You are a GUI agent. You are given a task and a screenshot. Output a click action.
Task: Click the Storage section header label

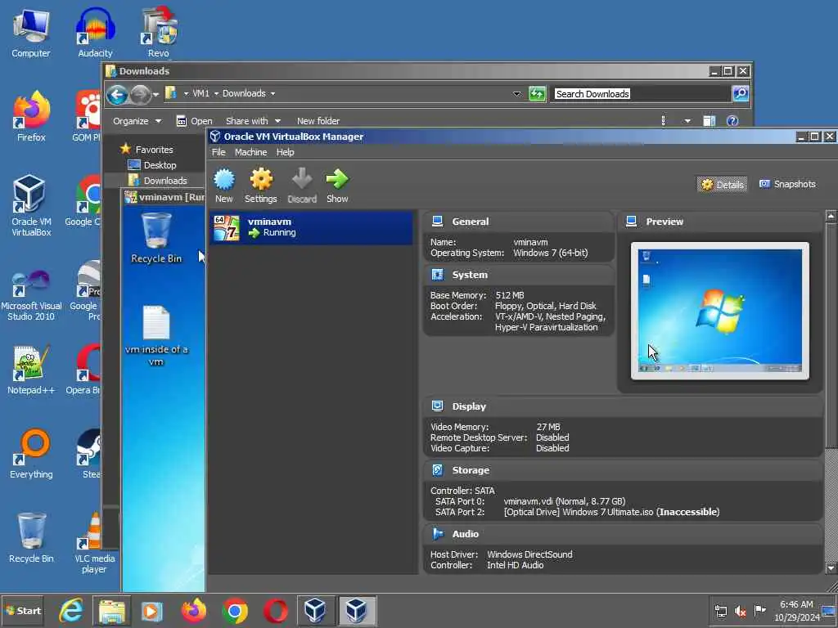click(471, 470)
